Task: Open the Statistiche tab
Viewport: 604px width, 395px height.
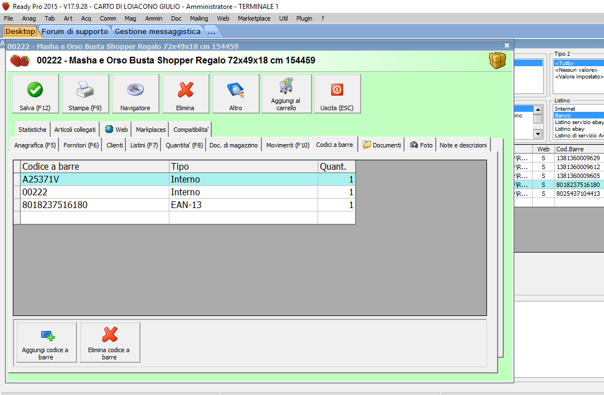Action: 32,130
